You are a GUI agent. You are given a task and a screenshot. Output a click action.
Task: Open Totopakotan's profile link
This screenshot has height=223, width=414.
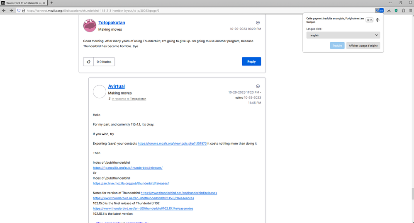[112, 23]
